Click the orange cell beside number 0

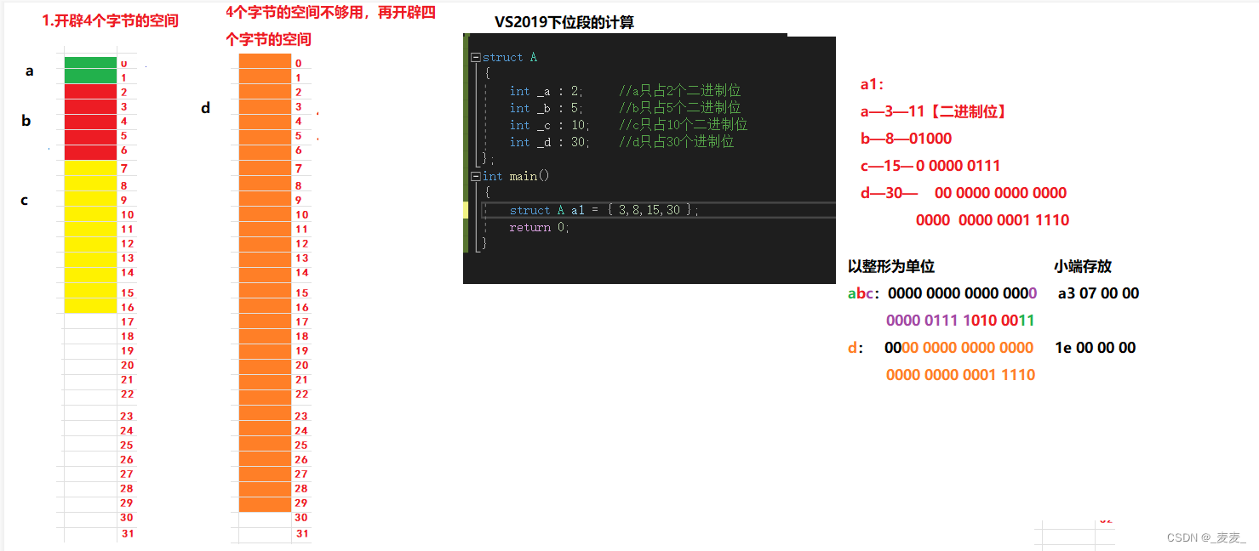coord(265,62)
